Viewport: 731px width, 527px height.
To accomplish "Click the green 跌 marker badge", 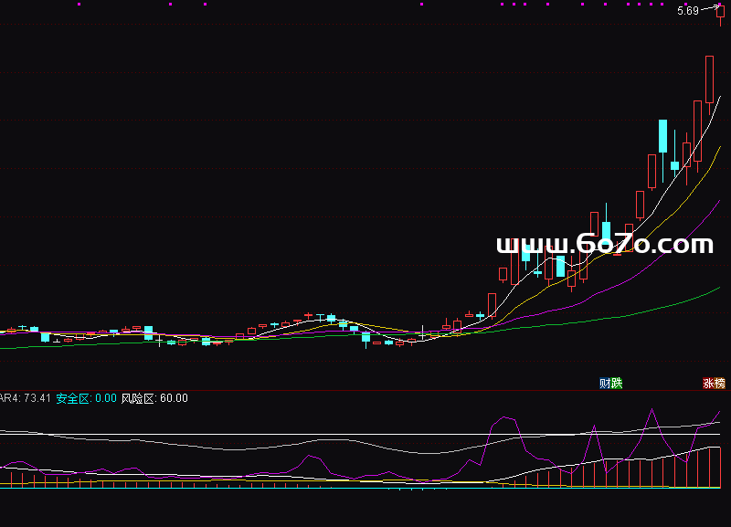I will pos(616,384).
